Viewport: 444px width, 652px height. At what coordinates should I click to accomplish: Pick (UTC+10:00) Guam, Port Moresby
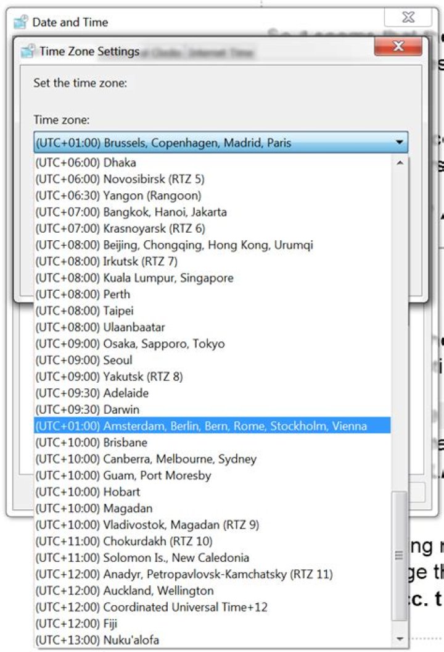click(212, 475)
